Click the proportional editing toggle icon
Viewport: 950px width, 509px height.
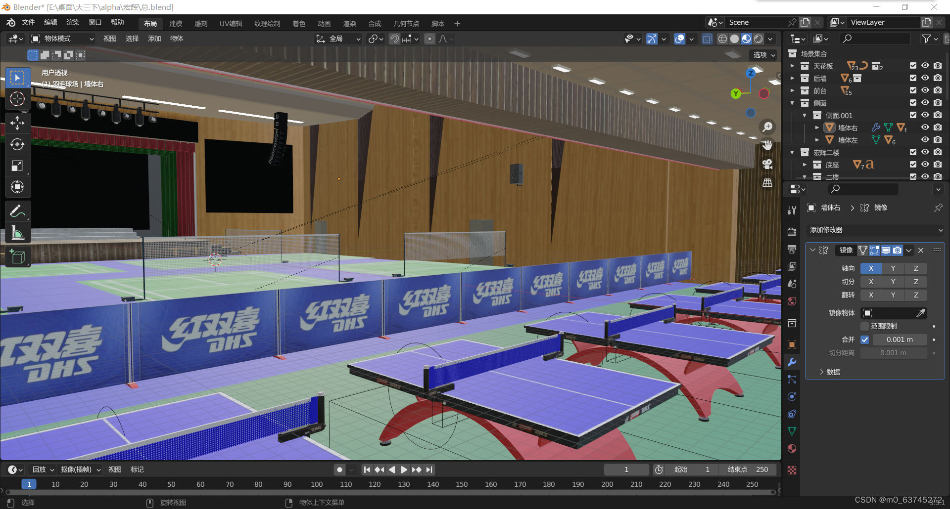(x=430, y=39)
